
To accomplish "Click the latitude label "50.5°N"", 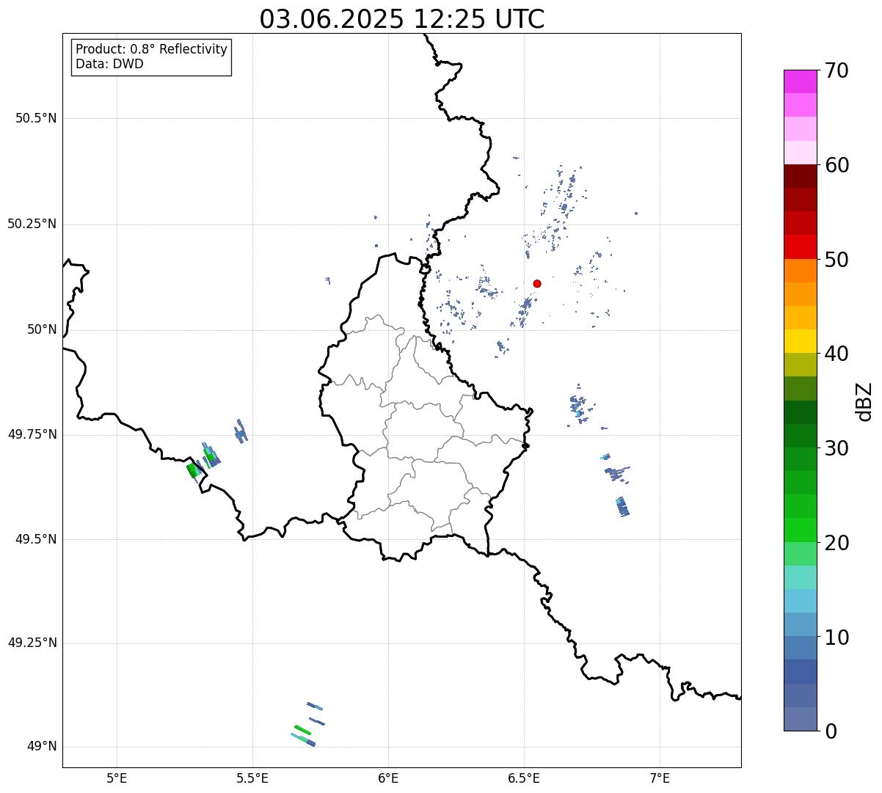I will [x=36, y=118].
